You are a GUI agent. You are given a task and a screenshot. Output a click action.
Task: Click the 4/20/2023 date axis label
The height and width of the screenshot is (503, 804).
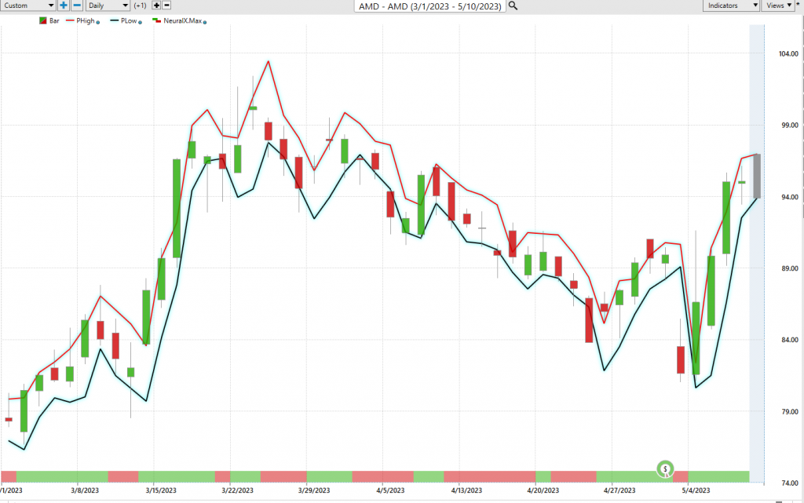pos(543,490)
